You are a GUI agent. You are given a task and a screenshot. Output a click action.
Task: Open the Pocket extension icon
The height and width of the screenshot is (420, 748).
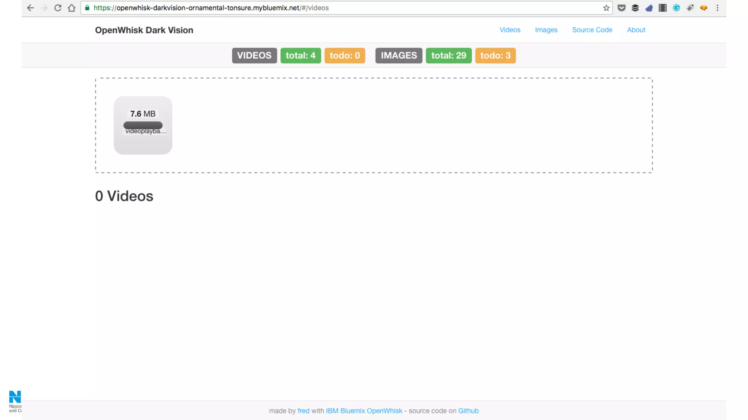621,8
